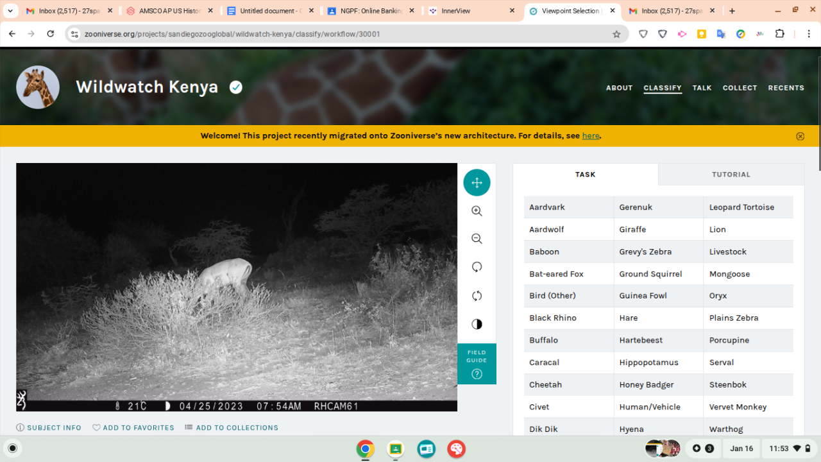Screen dimensions: 821x462
Task: Pick Oryx from the list
Action: tap(749, 296)
